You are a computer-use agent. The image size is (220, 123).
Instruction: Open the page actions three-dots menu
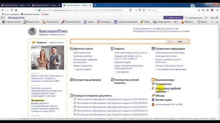(x=136, y=10)
